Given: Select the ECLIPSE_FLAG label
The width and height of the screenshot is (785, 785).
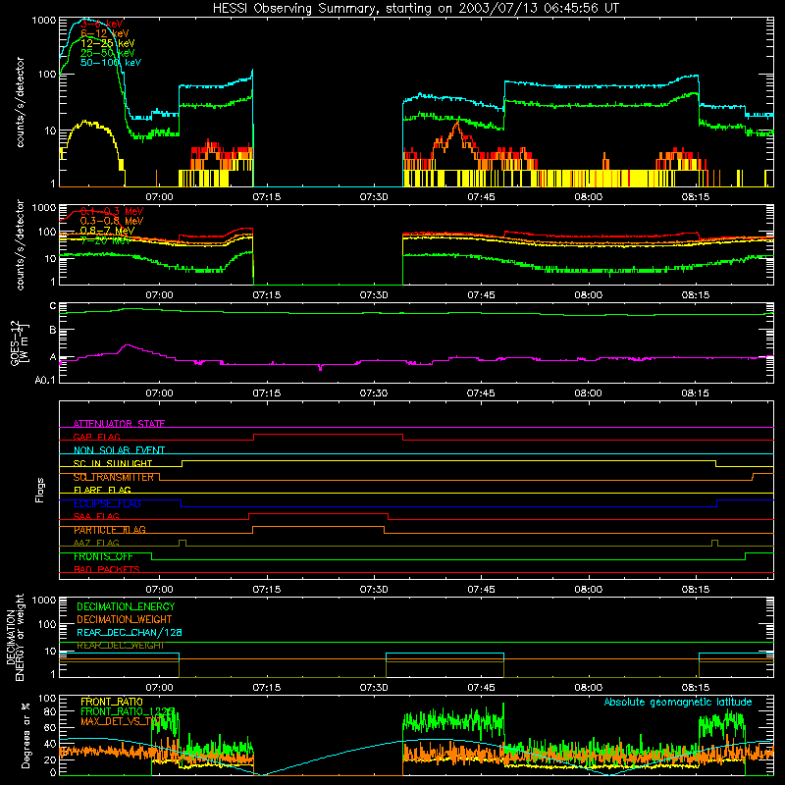Looking at the screenshot, I should point(107,503).
